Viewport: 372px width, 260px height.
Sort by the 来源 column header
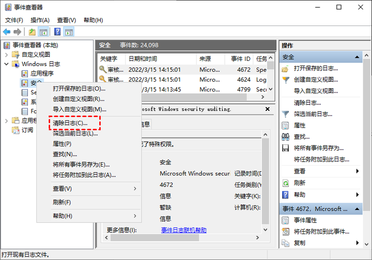click(x=211, y=59)
